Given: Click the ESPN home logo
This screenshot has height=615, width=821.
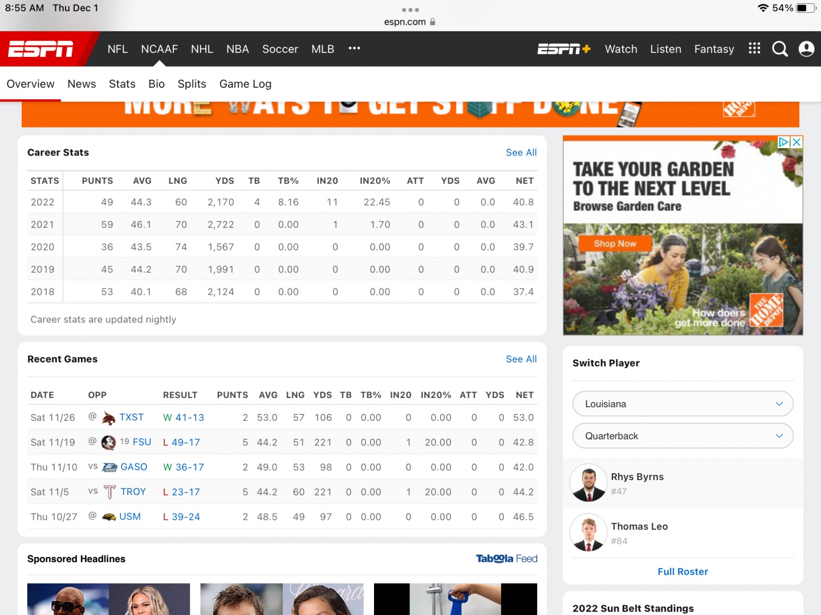Looking at the screenshot, I should (x=41, y=49).
